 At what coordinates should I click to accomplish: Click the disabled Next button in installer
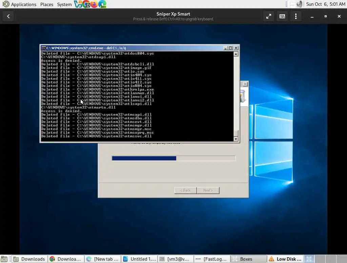pyautogui.click(x=208, y=190)
